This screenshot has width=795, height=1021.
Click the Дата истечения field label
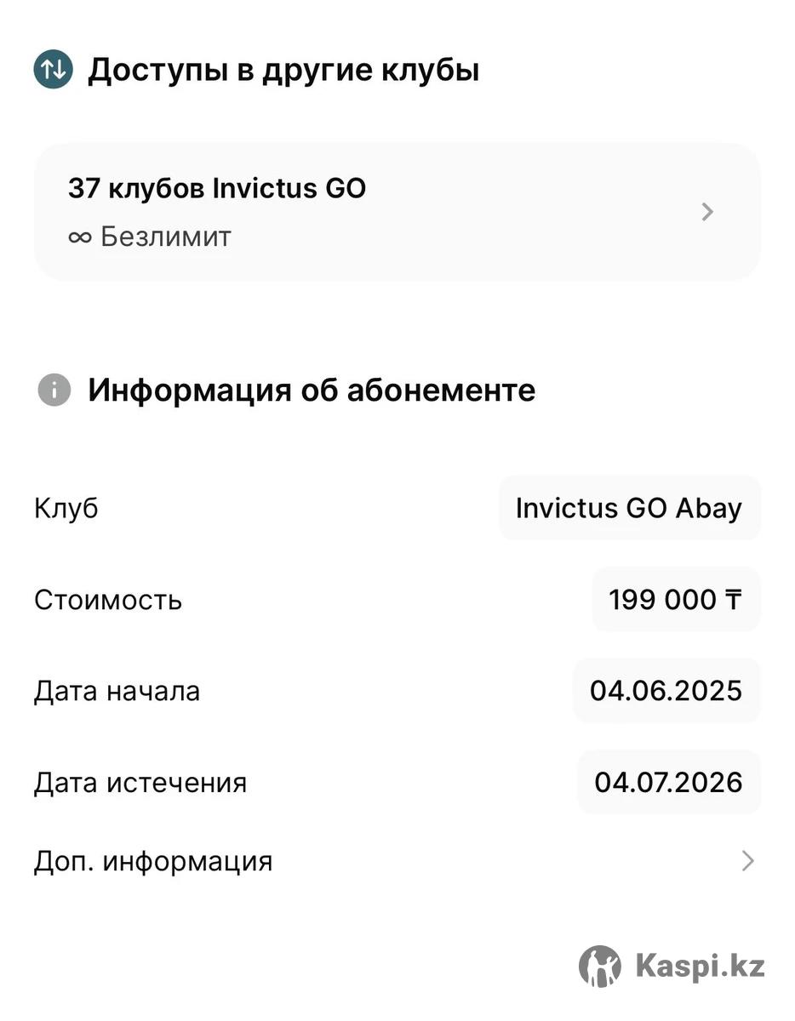tap(140, 782)
